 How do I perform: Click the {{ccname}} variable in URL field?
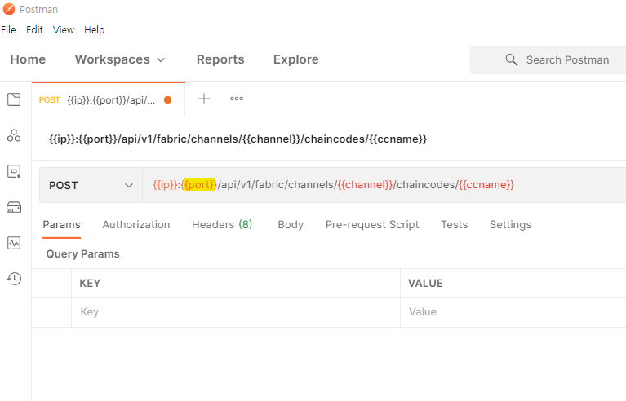pos(486,185)
